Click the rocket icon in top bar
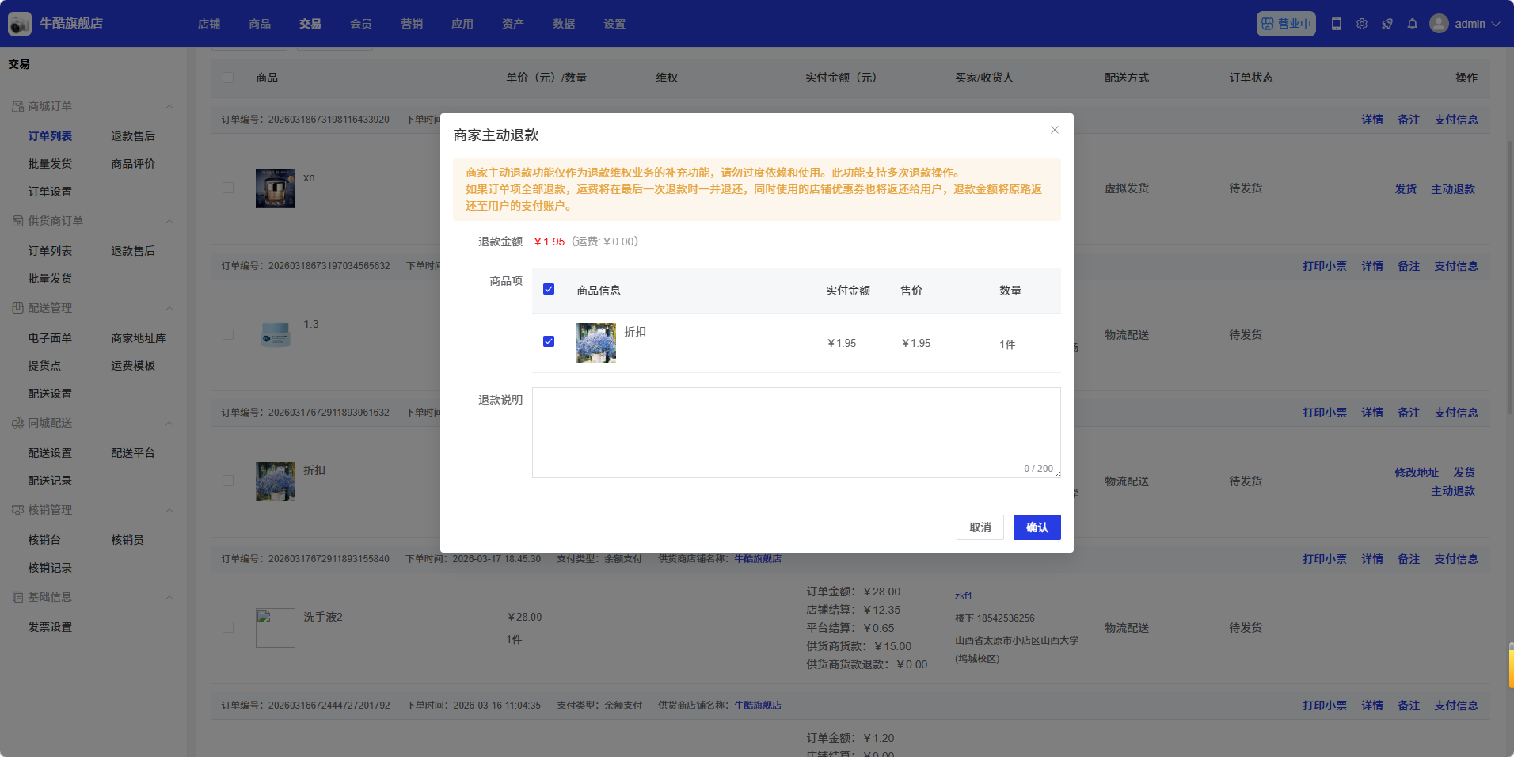The height and width of the screenshot is (757, 1514). pyautogui.click(x=1387, y=24)
